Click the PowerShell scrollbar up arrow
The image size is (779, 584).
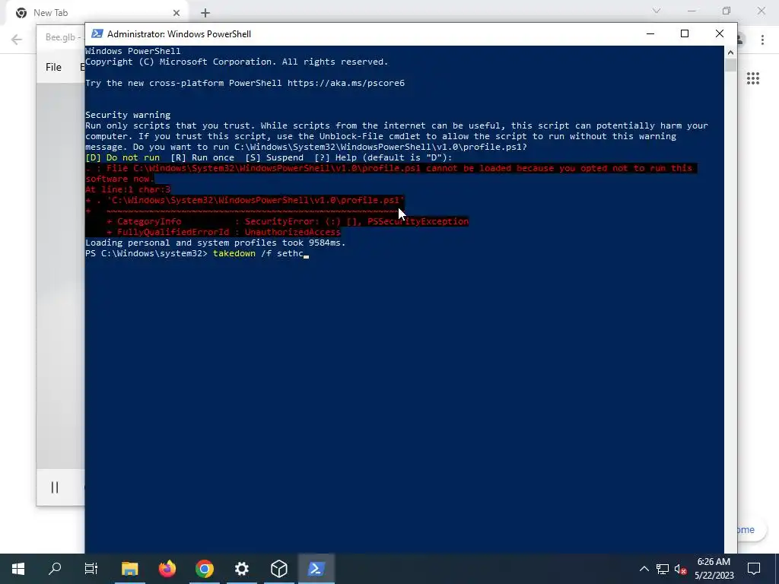(730, 52)
